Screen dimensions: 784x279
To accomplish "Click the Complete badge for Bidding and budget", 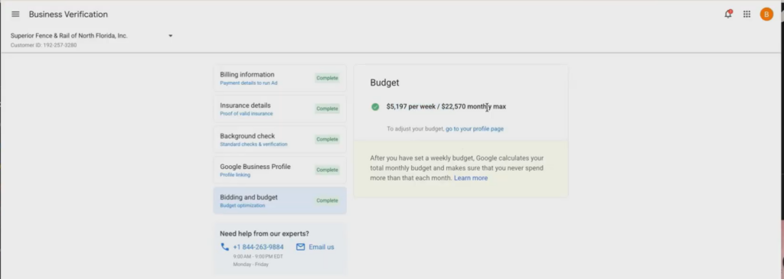I will click(328, 200).
